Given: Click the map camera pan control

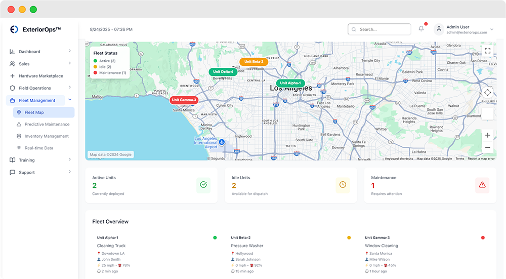Looking at the screenshot, I should (487, 93).
